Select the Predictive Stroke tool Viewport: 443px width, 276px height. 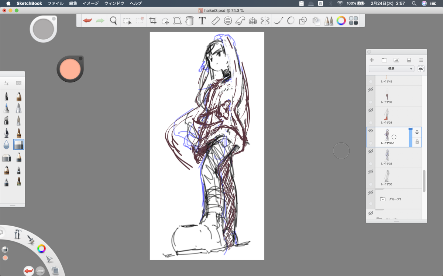pos(291,21)
